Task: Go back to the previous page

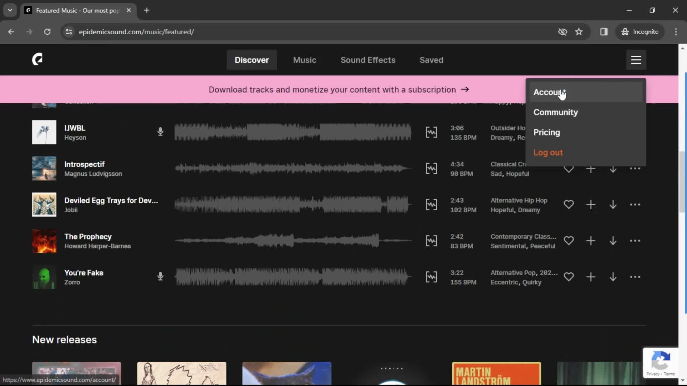Action: coord(11,32)
